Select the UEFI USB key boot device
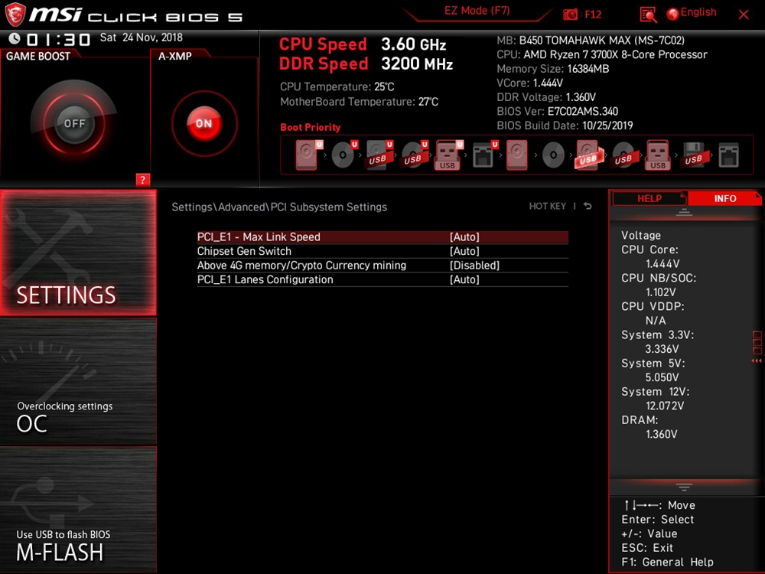Viewport: 765px width, 574px height. pyautogui.click(x=449, y=155)
